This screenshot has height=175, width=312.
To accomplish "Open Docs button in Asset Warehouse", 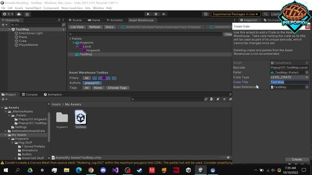I will (109, 27).
